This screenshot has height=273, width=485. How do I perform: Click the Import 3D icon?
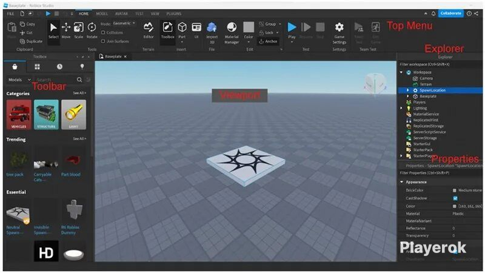click(212, 28)
